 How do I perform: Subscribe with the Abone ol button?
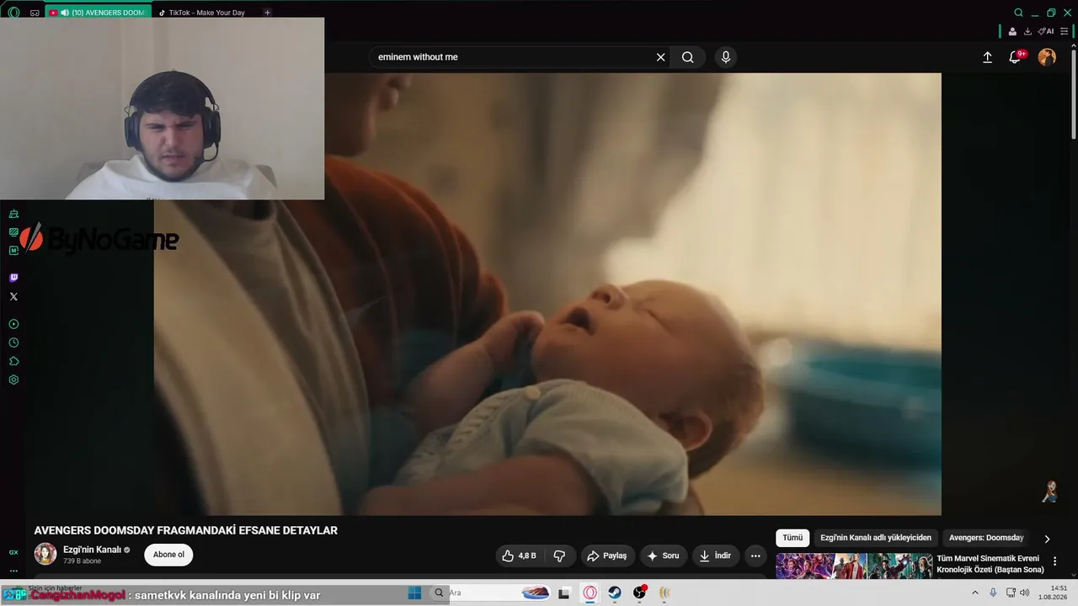(x=168, y=555)
